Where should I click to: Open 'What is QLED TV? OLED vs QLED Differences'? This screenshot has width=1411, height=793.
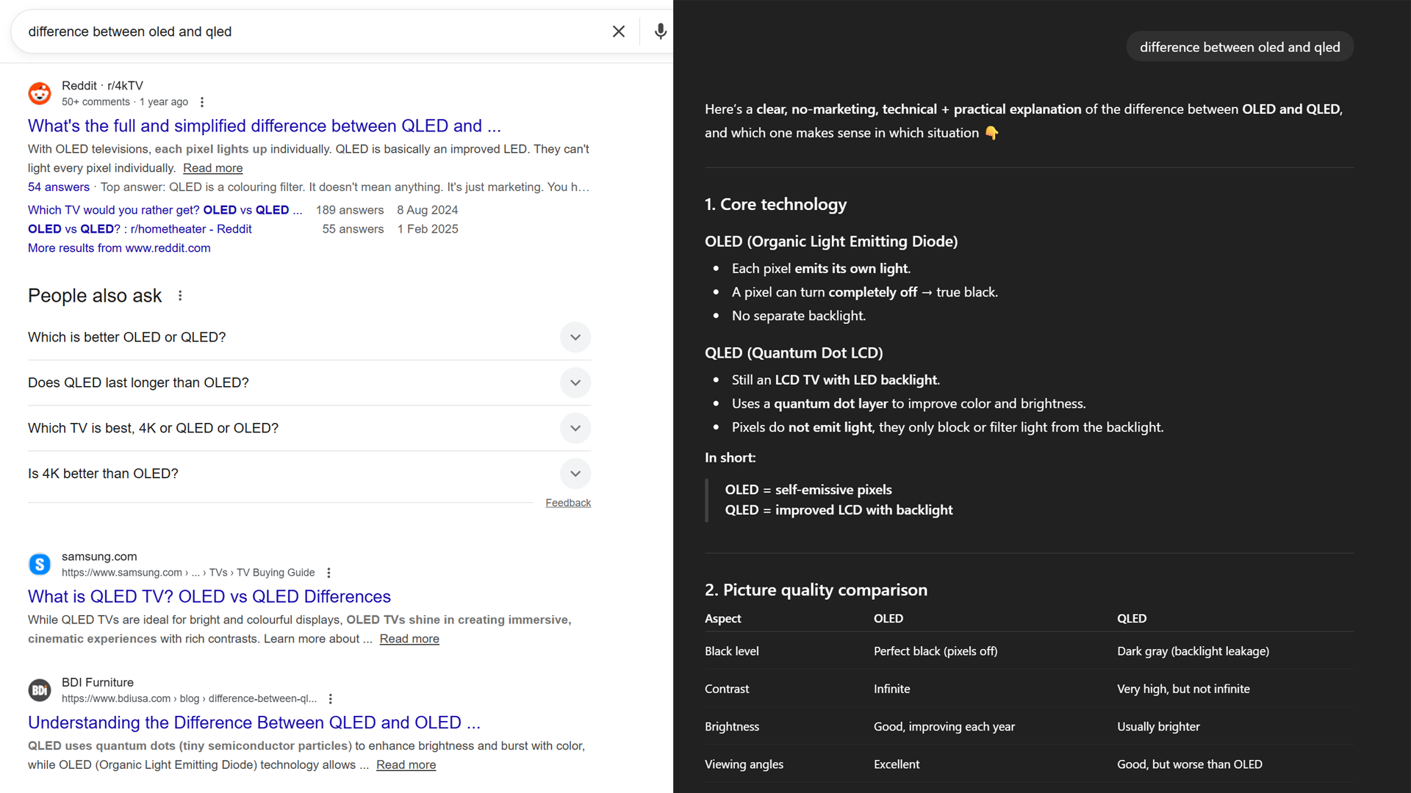[209, 597]
